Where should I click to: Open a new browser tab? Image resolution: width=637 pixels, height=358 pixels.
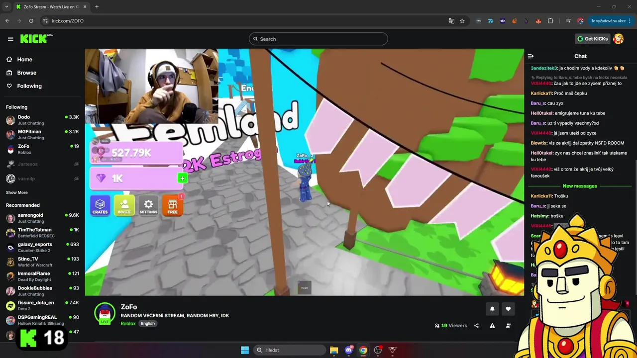pos(97,7)
